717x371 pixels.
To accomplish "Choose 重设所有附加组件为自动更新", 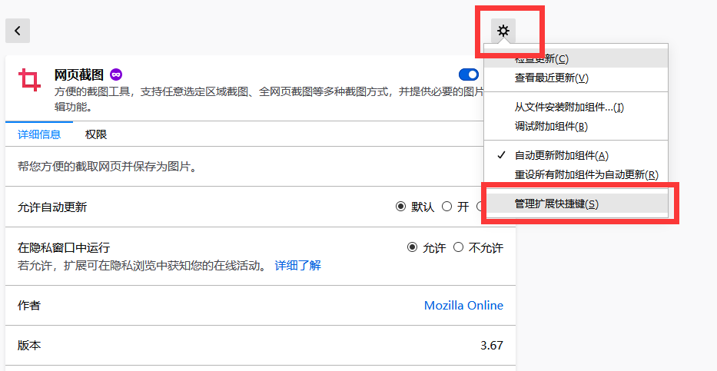I will 576,175.
